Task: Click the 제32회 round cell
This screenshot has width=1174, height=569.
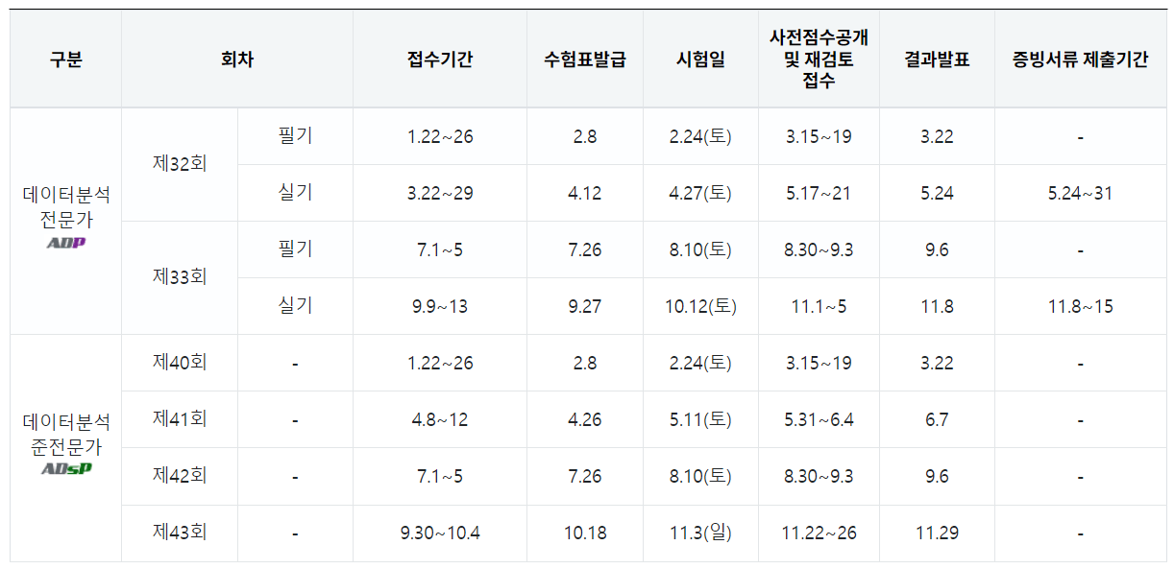Action: [x=180, y=164]
